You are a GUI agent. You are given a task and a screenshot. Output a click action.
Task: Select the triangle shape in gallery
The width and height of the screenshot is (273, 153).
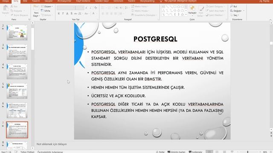tap(163, 11)
